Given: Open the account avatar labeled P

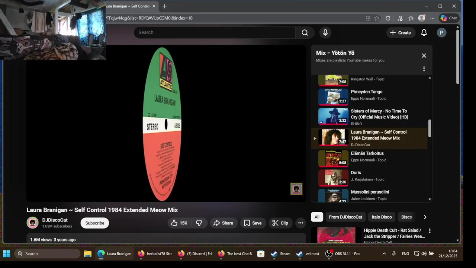Looking at the screenshot, I should click(441, 33).
